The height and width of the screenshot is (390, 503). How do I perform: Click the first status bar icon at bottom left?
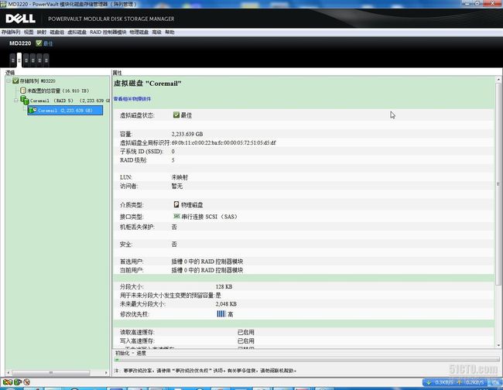[x=8, y=382]
